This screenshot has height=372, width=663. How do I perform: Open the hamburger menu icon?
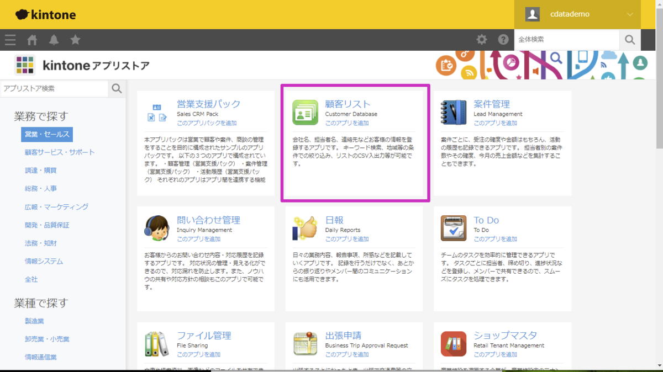click(x=10, y=40)
